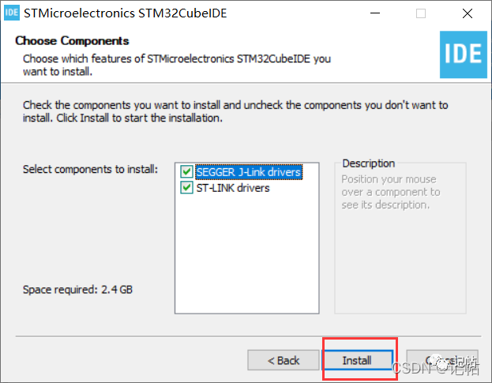Click the STMicroelectronics STM32CubeIDE window title
Screen dimensions: 492x383
tap(126, 13)
